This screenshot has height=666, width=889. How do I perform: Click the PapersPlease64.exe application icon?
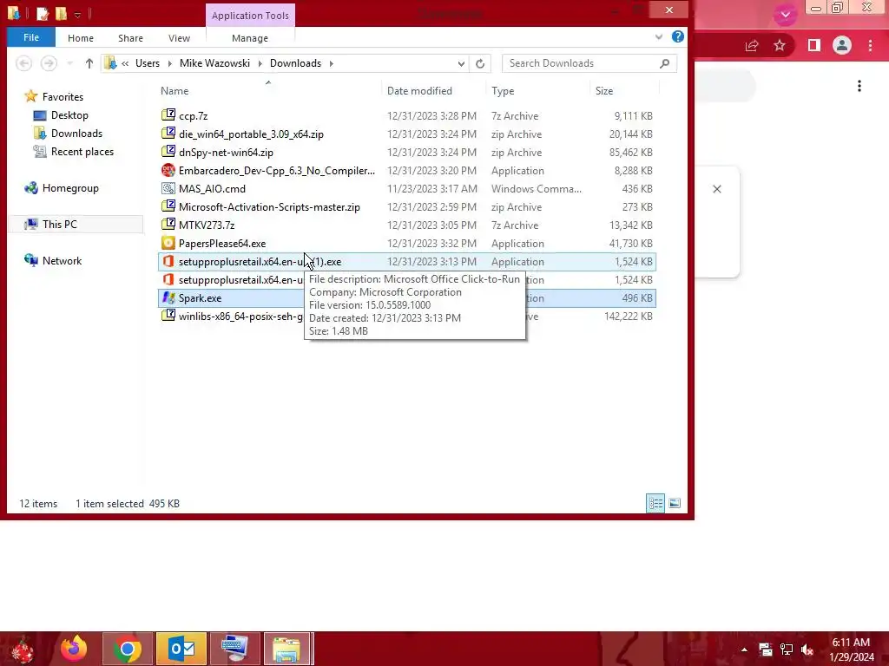click(x=168, y=243)
